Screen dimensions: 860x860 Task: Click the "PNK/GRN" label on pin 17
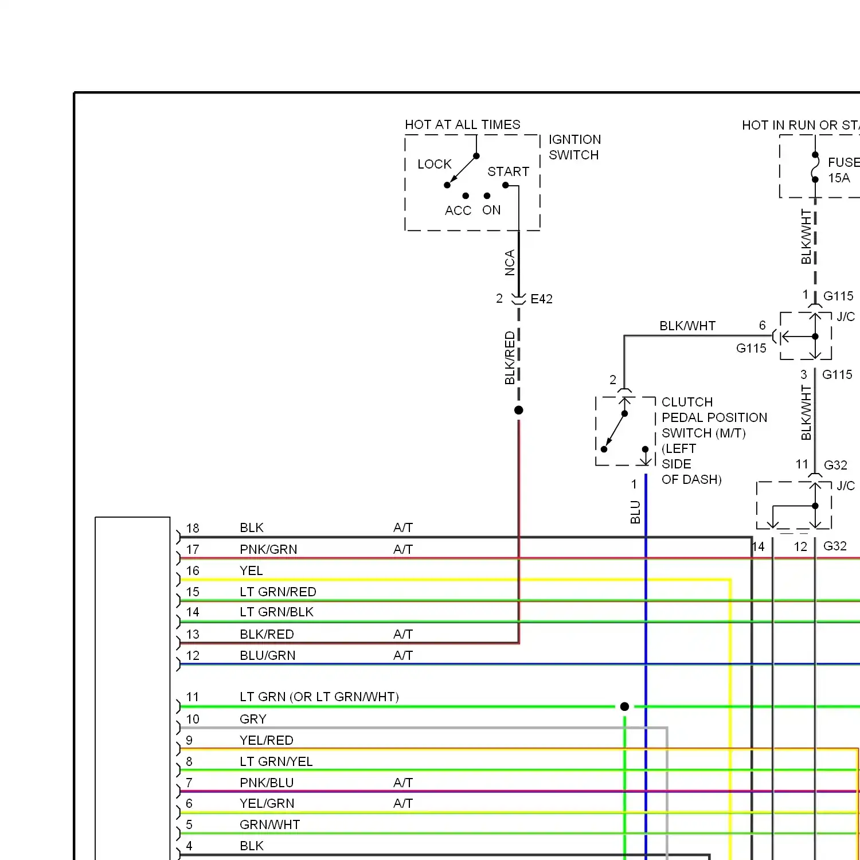coord(268,549)
